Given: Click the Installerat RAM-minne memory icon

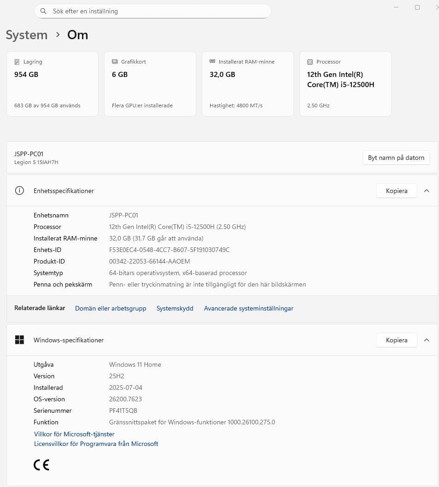Looking at the screenshot, I should point(212,61).
